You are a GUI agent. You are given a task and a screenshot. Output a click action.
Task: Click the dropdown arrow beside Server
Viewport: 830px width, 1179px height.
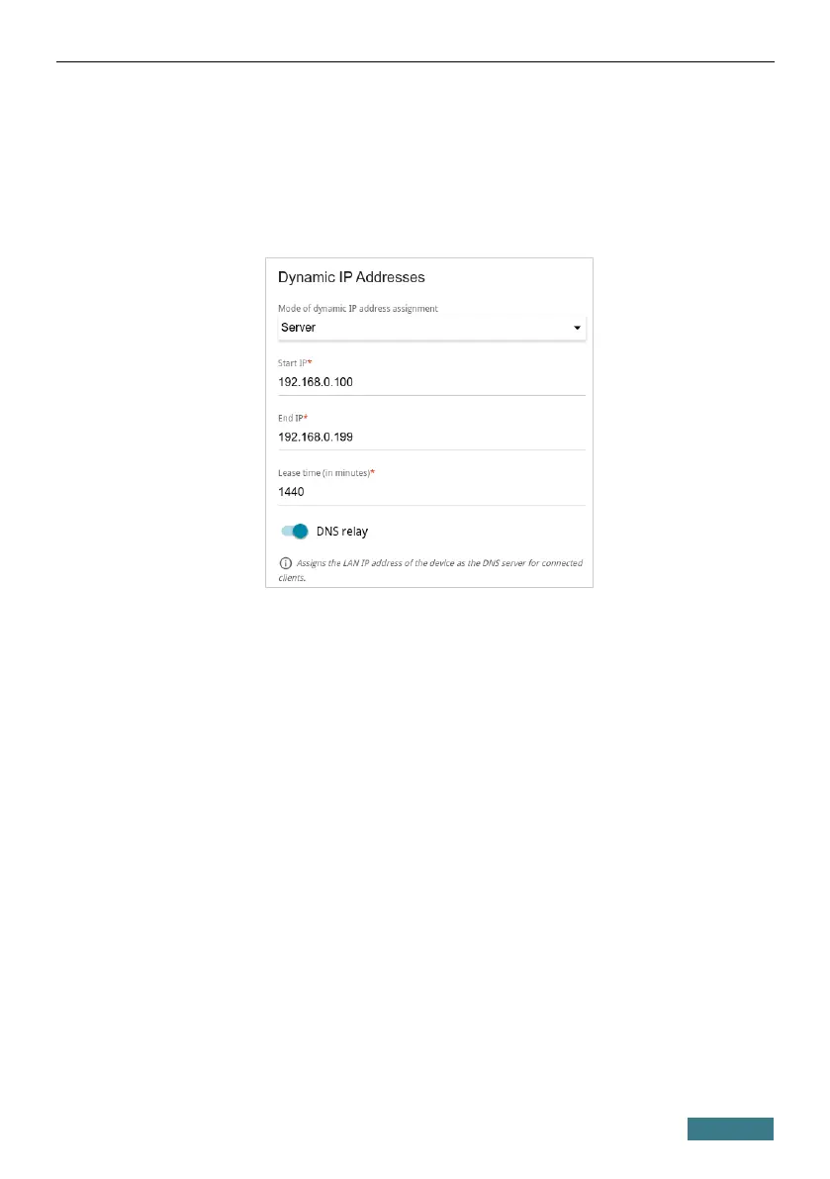(x=577, y=328)
